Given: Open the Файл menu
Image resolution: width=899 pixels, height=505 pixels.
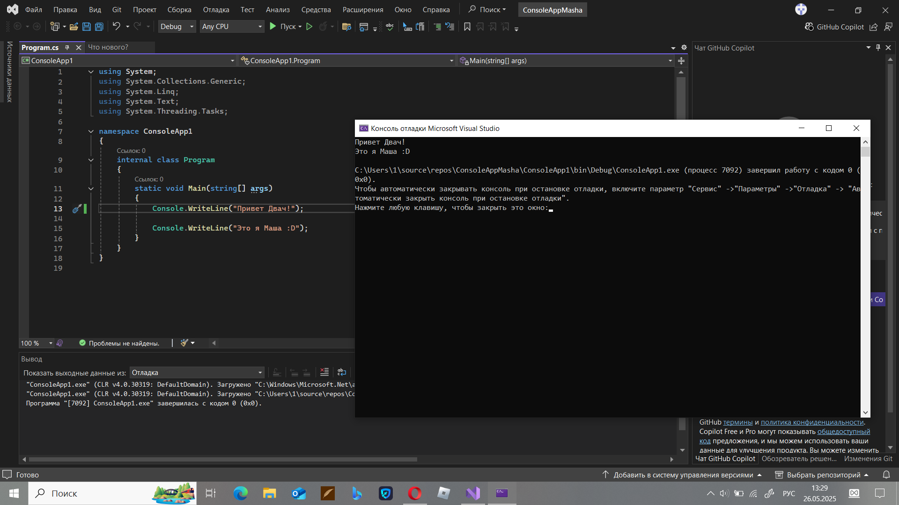Looking at the screenshot, I should (x=33, y=9).
